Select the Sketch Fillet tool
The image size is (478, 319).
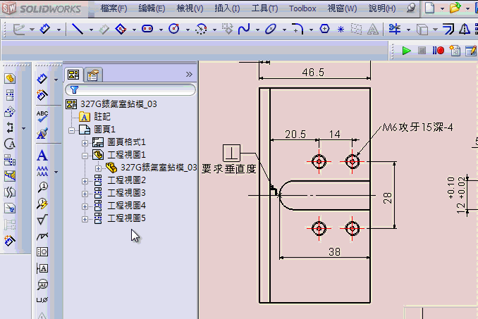pyautogui.click(x=298, y=29)
